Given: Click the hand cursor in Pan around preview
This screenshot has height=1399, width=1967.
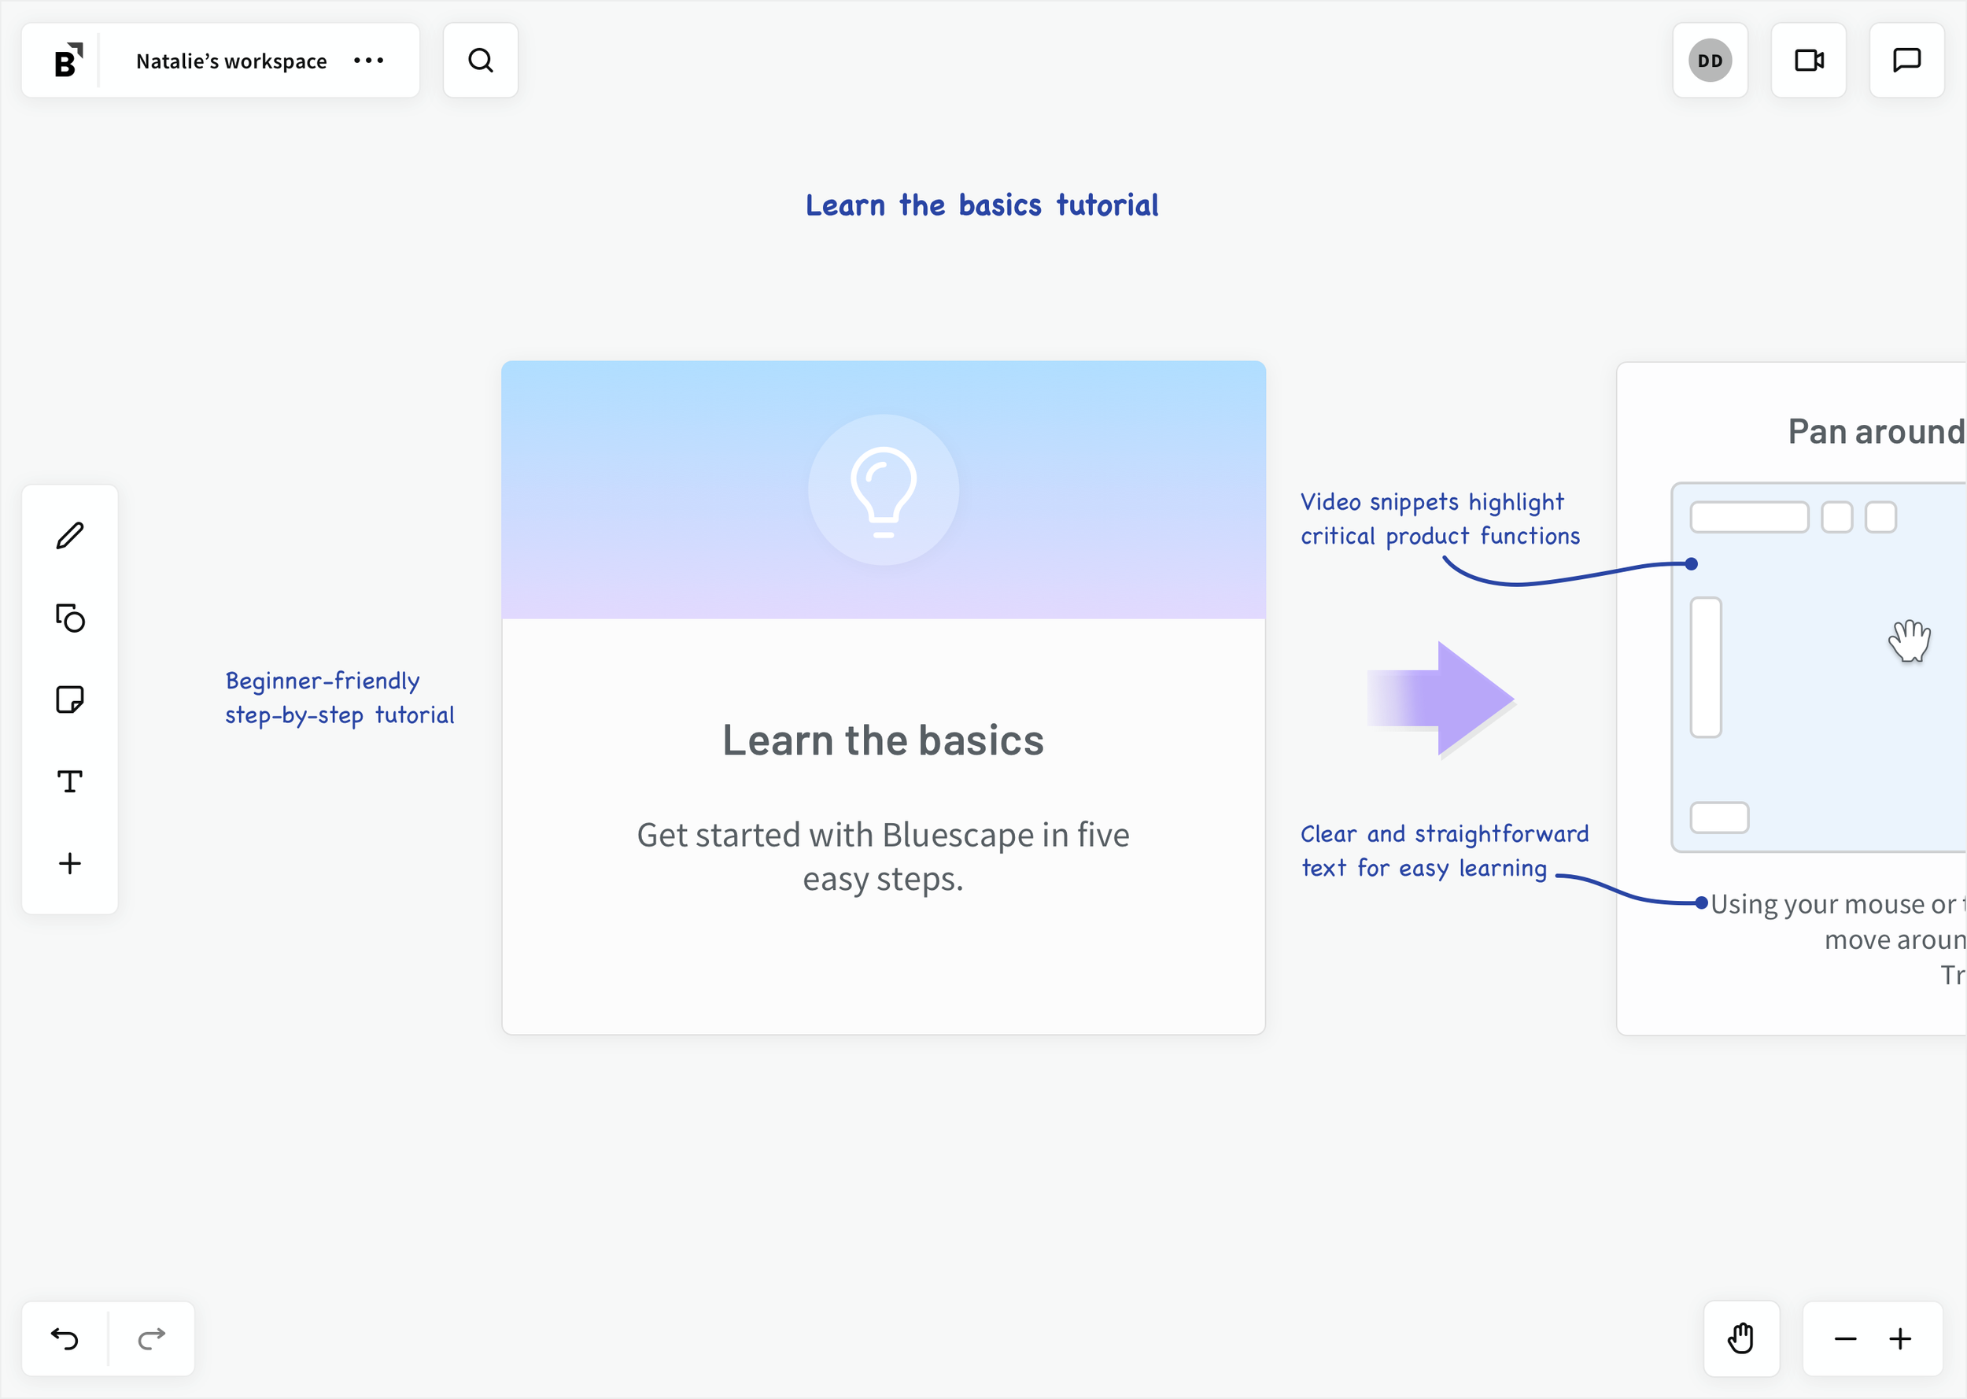Looking at the screenshot, I should [1910, 640].
